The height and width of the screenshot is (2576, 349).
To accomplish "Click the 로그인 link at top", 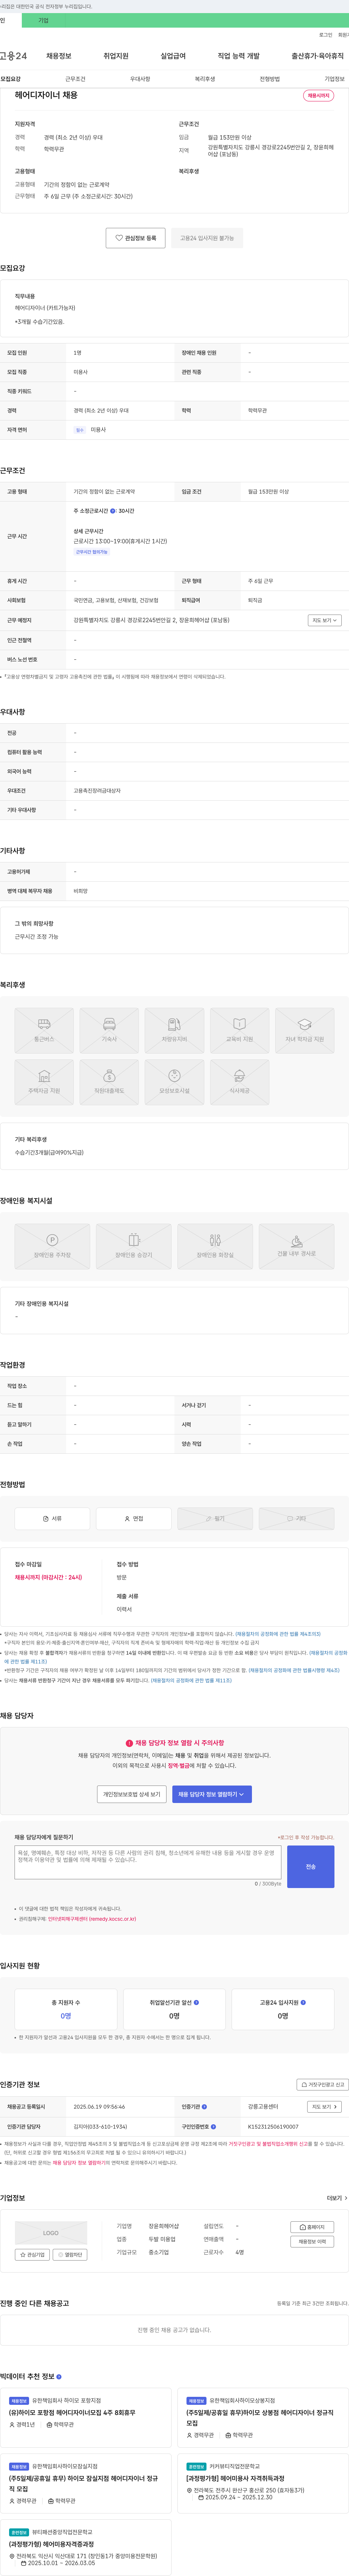I will pyautogui.click(x=326, y=35).
